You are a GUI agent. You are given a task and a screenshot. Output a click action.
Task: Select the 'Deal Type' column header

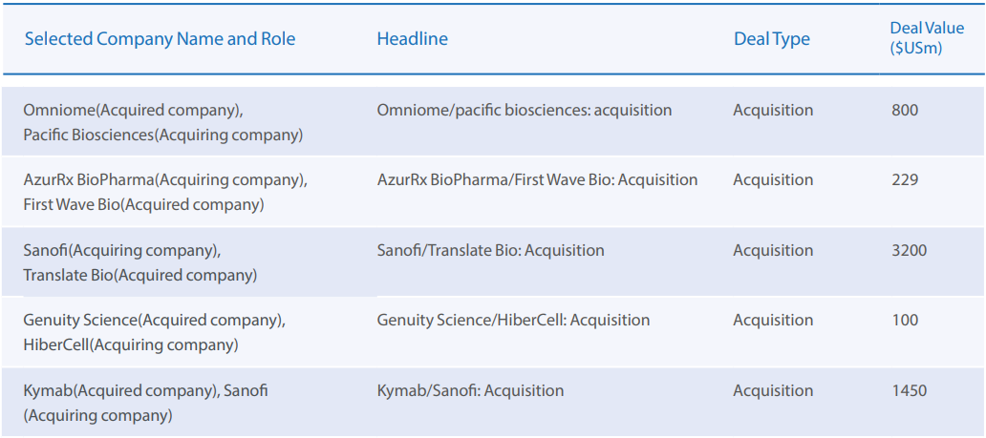coord(771,39)
